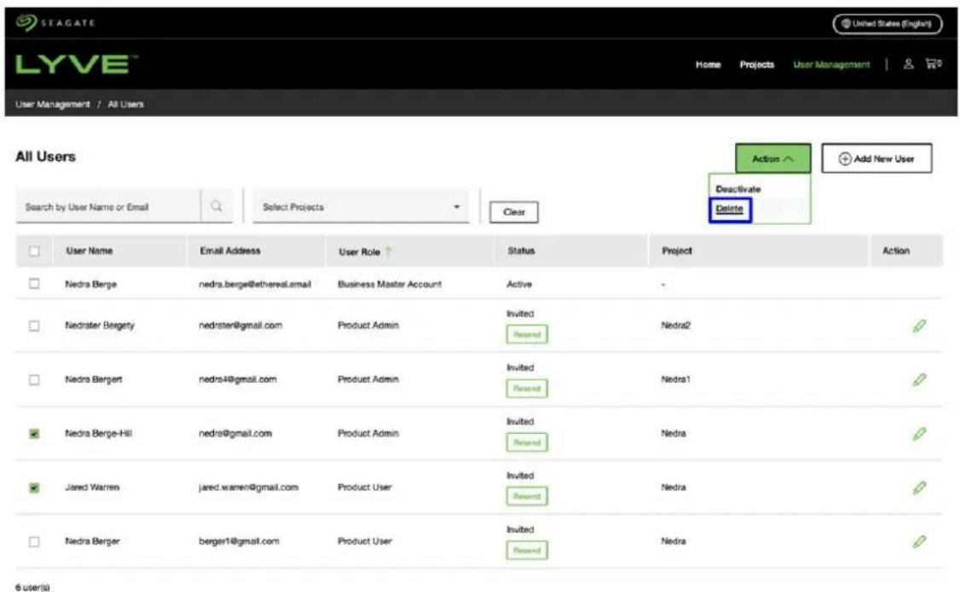Select email jared.warren@gmail.com
The height and width of the screenshot is (592, 960).
click(248, 487)
